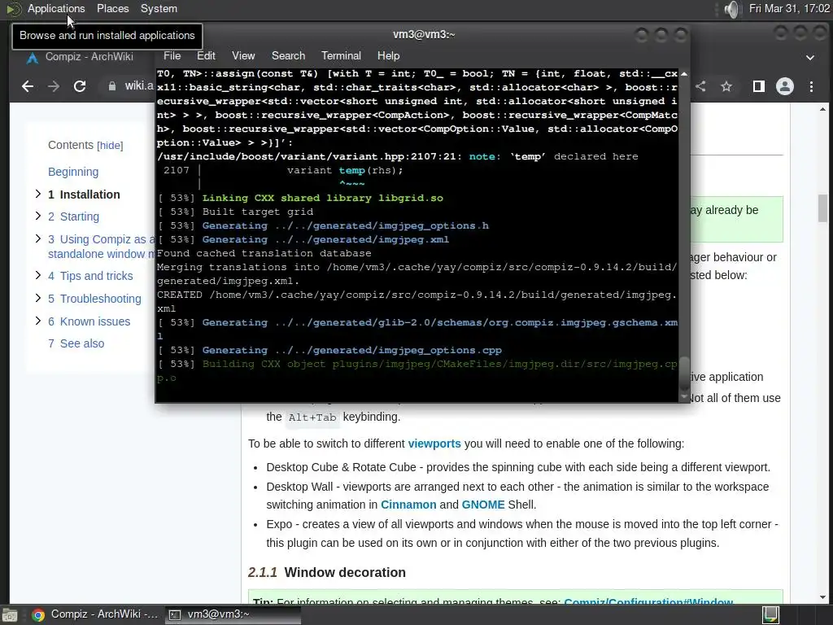Select the Compiz - ArchWiki tab
The image size is (833, 625).
click(x=89, y=57)
